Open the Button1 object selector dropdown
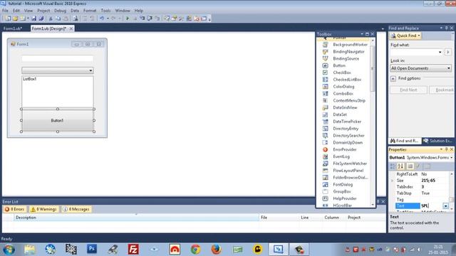Screen dimensions: 456x256 (x=451, y=158)
